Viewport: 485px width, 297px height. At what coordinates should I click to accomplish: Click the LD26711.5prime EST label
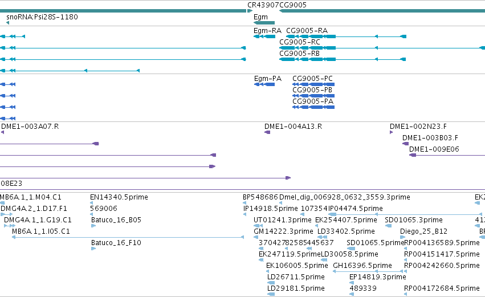point(296,278)
